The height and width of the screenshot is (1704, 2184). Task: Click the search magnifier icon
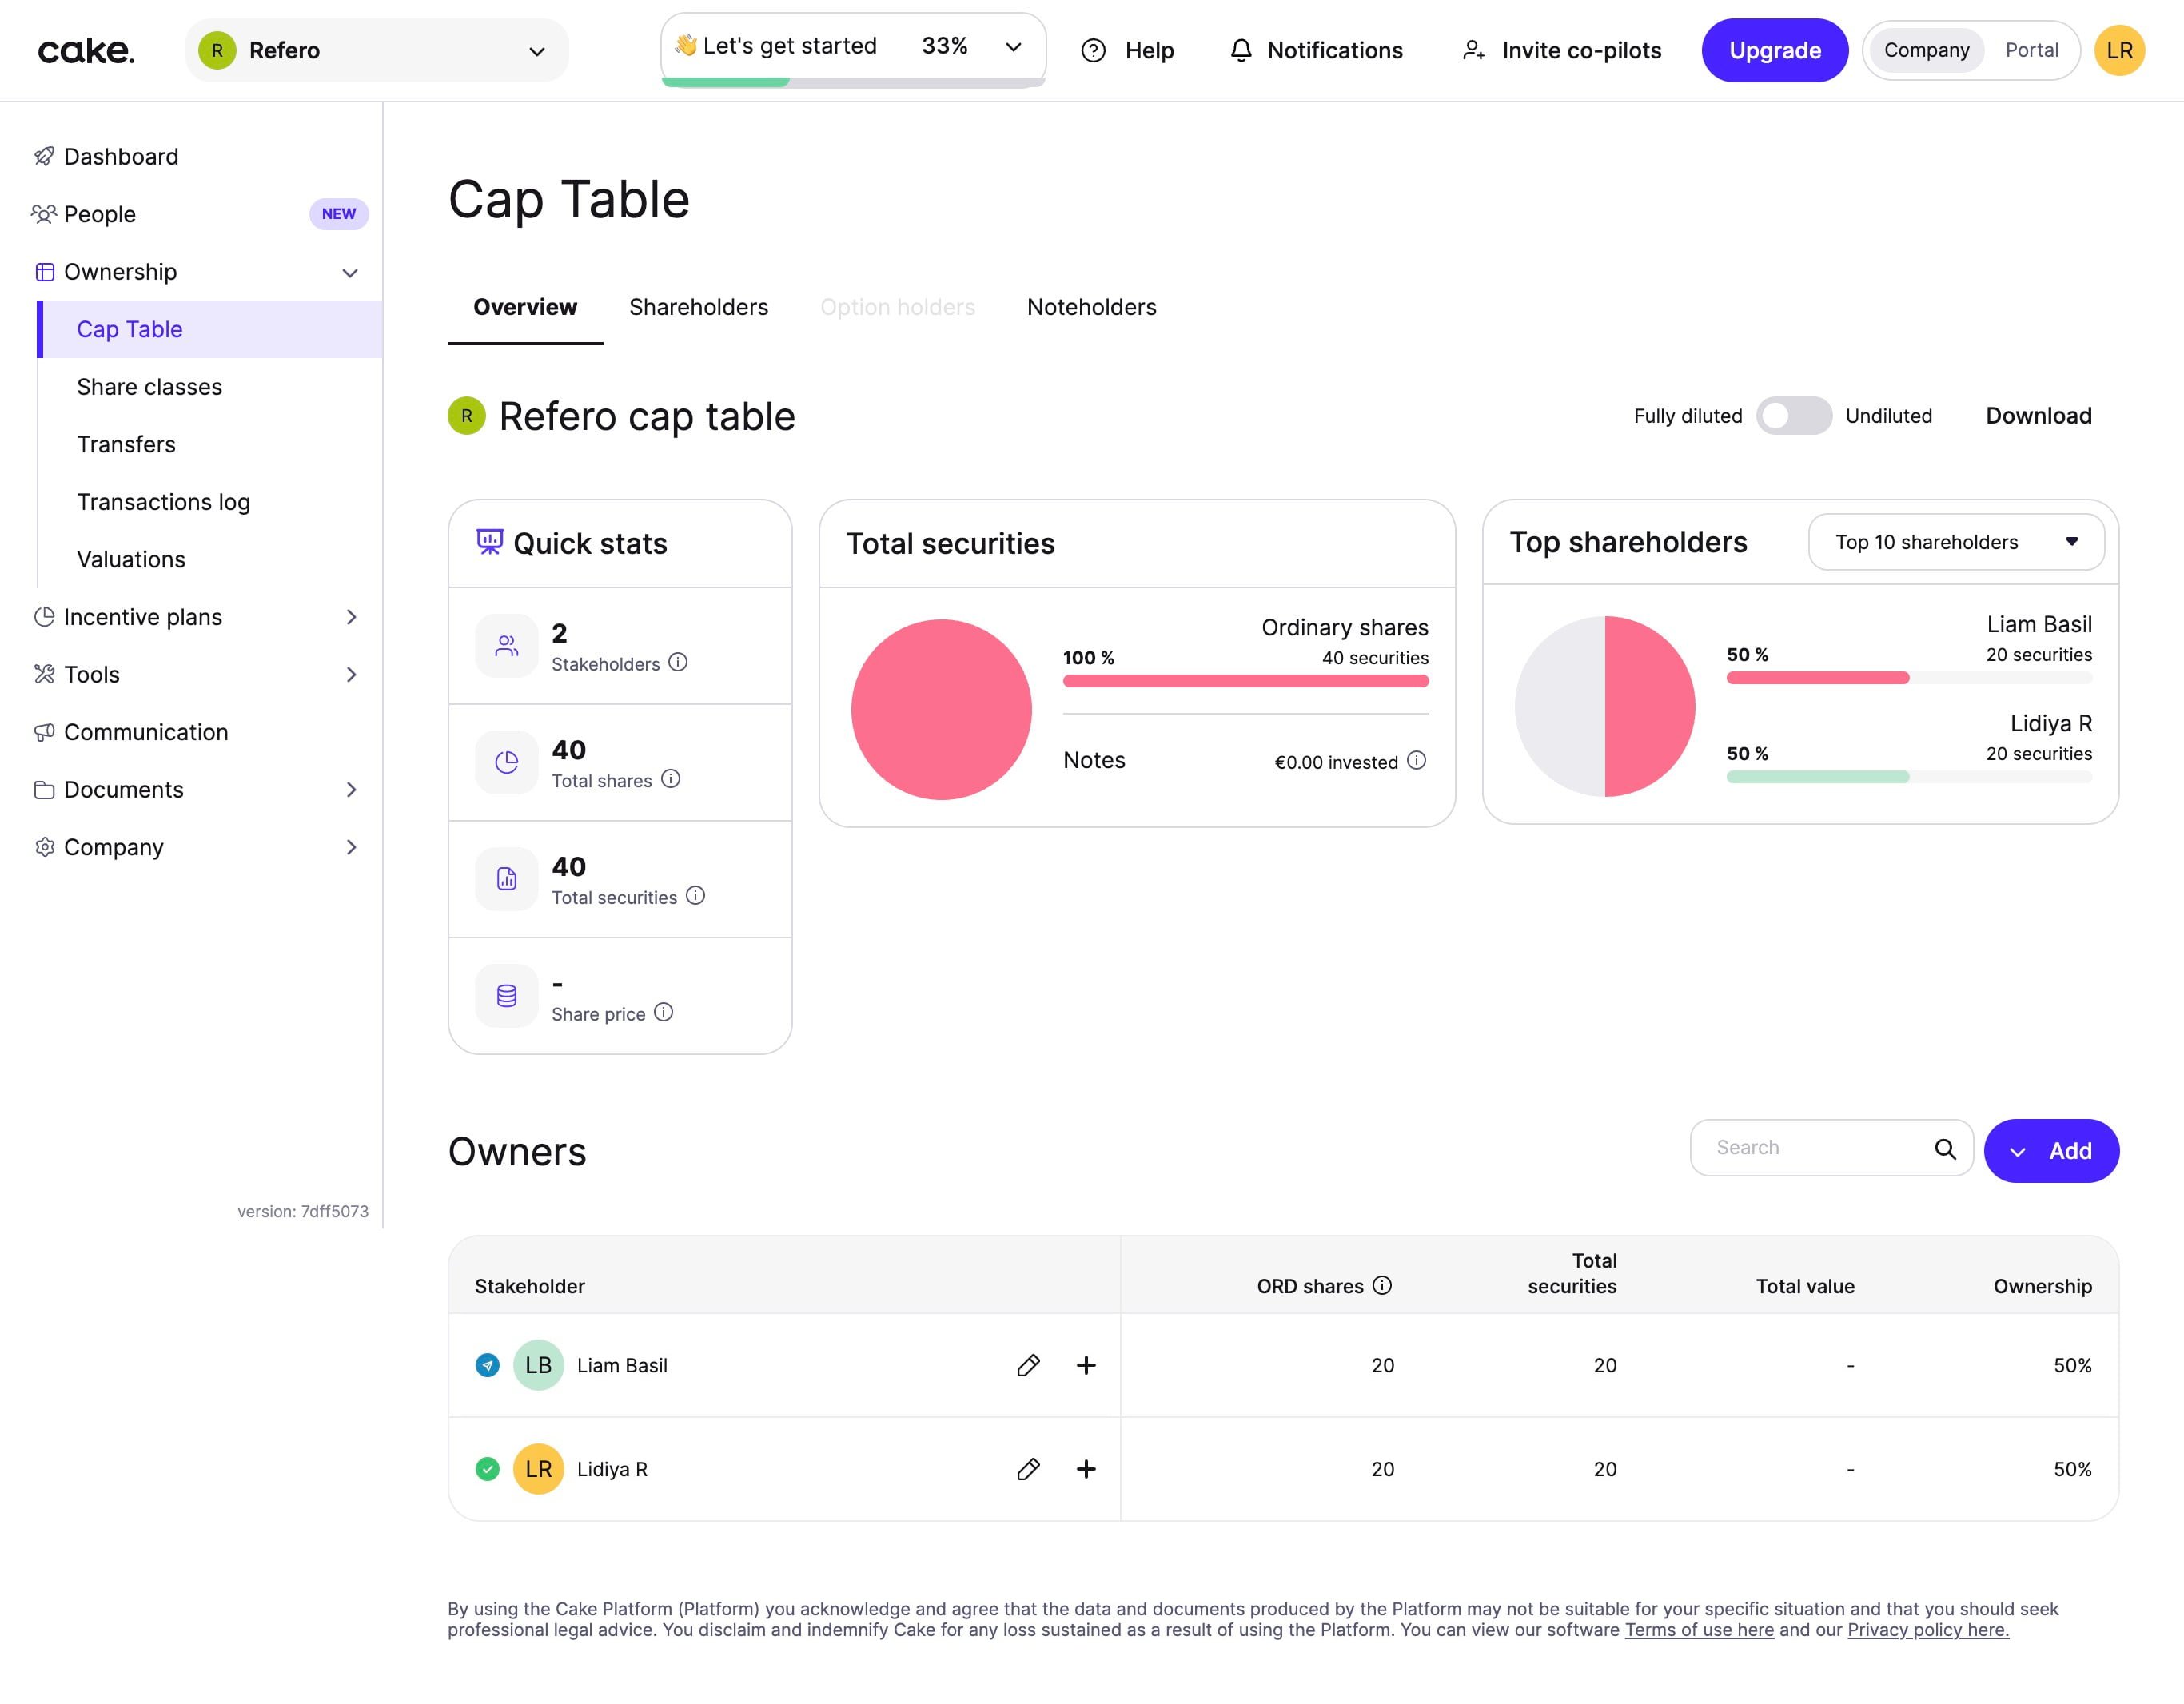click(1945, 1149)
